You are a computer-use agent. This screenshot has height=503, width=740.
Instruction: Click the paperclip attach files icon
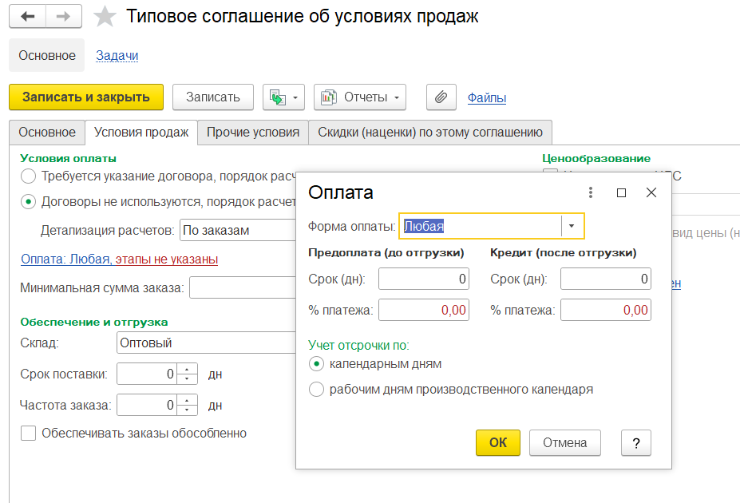pos(441,97)
